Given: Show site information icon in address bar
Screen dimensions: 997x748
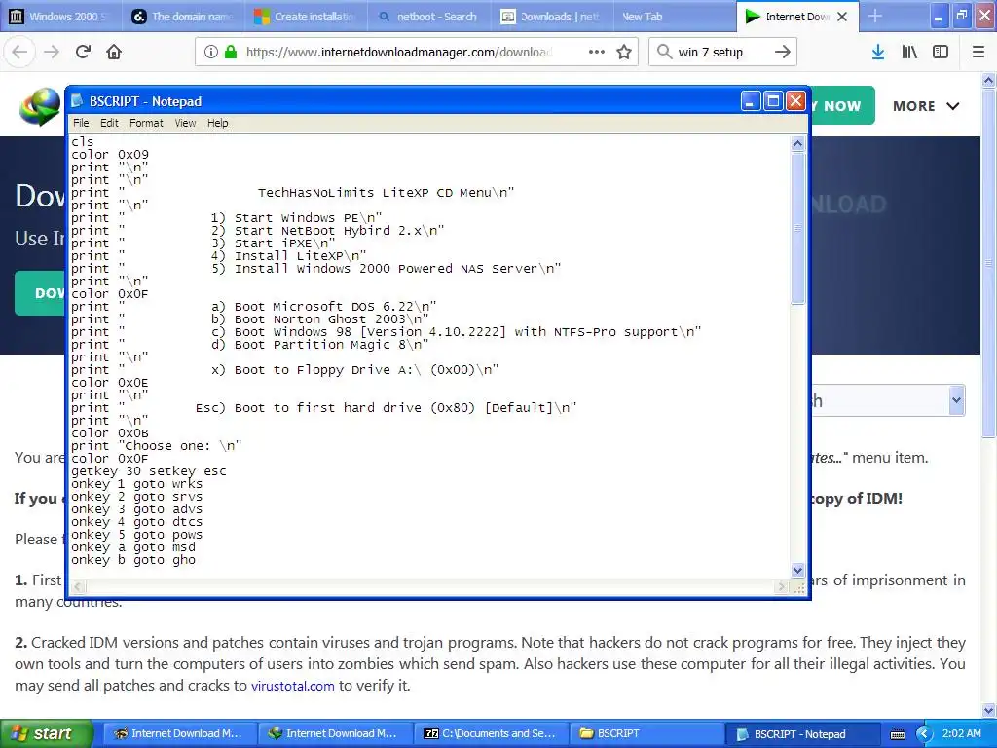Looking at the screenshot, I should [210, 52].
